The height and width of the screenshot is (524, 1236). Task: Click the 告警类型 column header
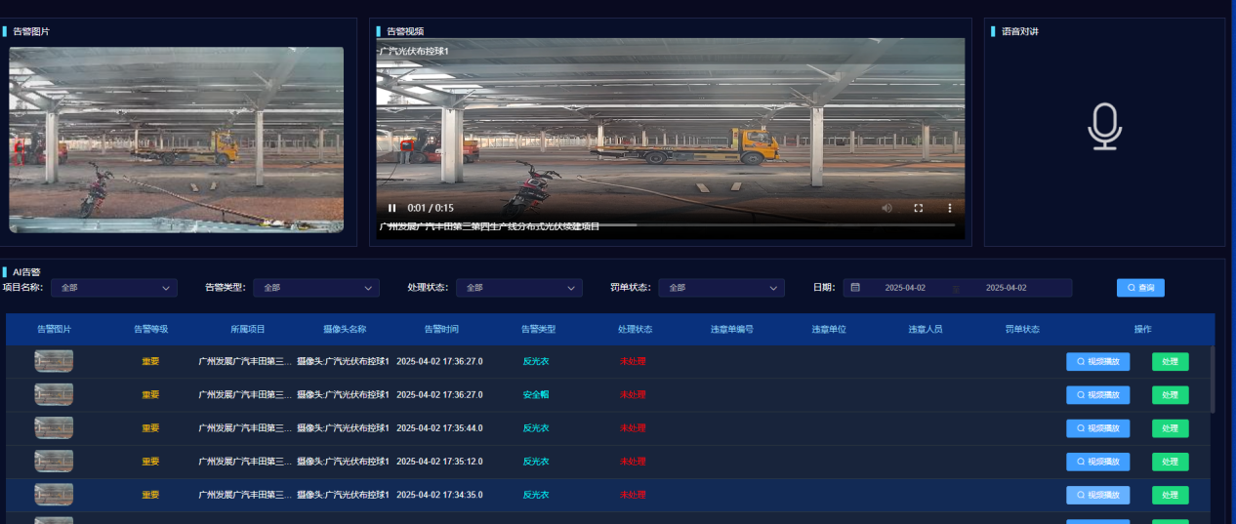[537, 329]
